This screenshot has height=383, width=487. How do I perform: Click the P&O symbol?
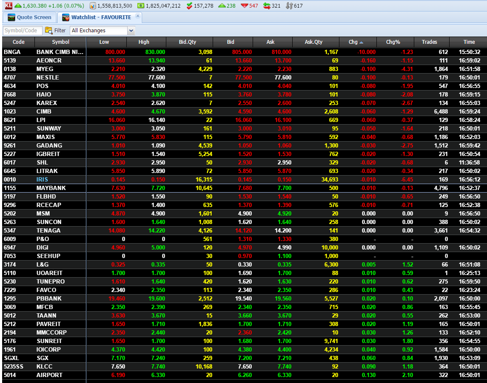pyautogui.click(x=43, y=239)
